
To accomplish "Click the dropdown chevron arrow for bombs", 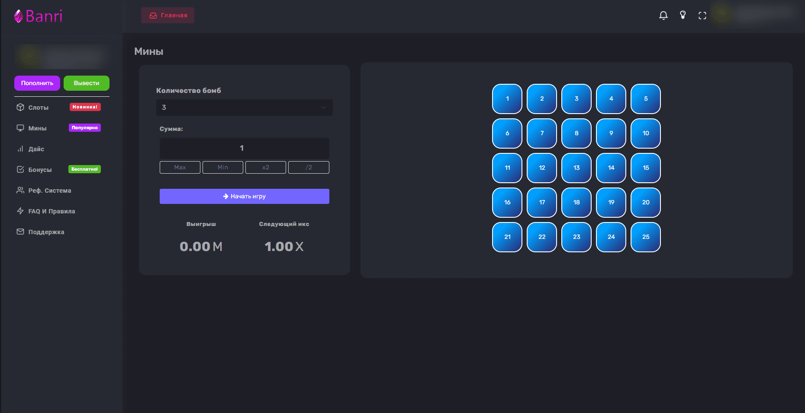I will coord(323,108).
